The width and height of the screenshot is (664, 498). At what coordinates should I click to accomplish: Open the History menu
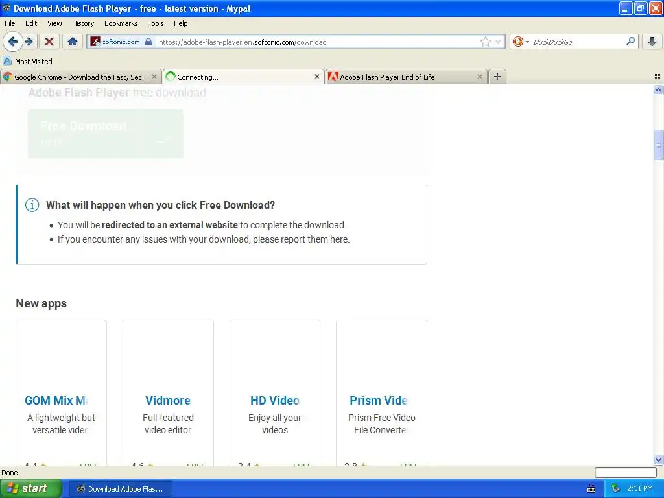82,23
